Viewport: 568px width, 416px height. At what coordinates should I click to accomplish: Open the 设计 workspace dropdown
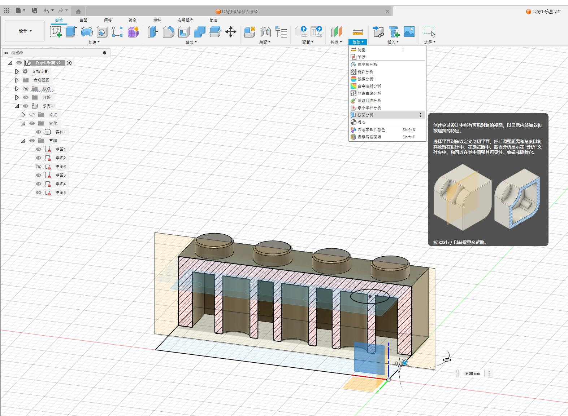pyautogui.click(x=25, y=31)
